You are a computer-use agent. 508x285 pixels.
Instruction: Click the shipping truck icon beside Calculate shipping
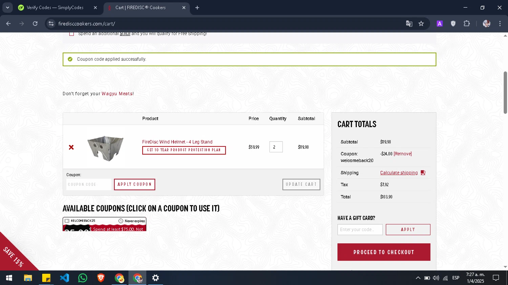tap(423, 173)
